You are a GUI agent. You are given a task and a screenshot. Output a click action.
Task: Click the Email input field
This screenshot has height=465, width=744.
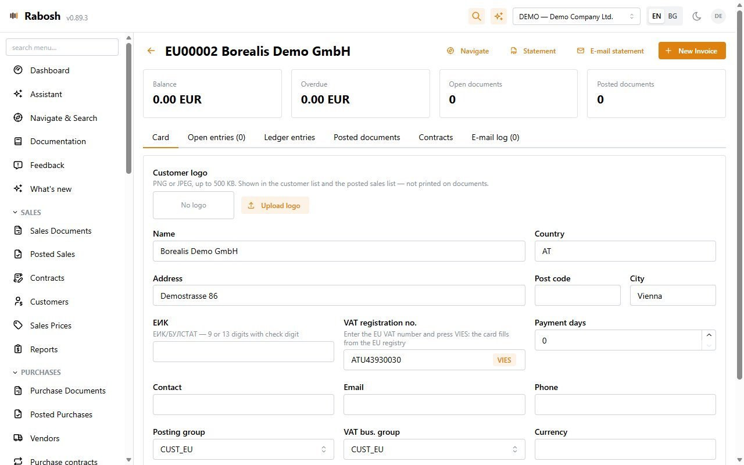(434, 405)
